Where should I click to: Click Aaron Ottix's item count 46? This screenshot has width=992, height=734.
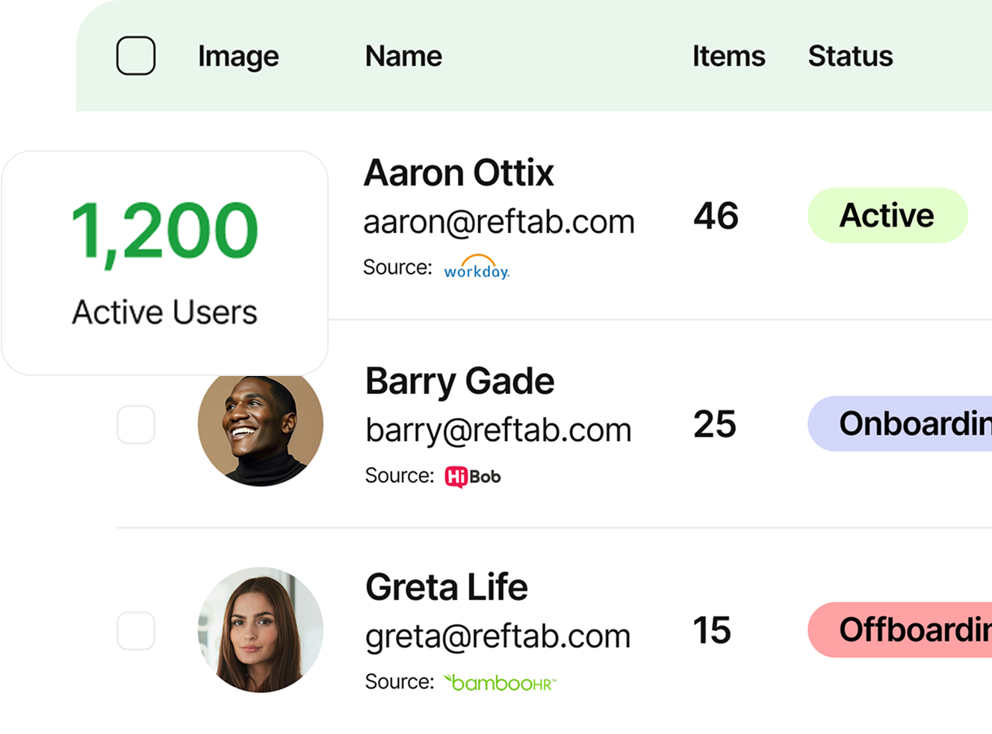pyautogui.click(x=716, y=216)
